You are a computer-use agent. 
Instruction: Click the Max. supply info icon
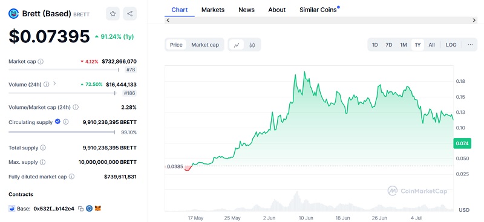(x=42, y=162)
